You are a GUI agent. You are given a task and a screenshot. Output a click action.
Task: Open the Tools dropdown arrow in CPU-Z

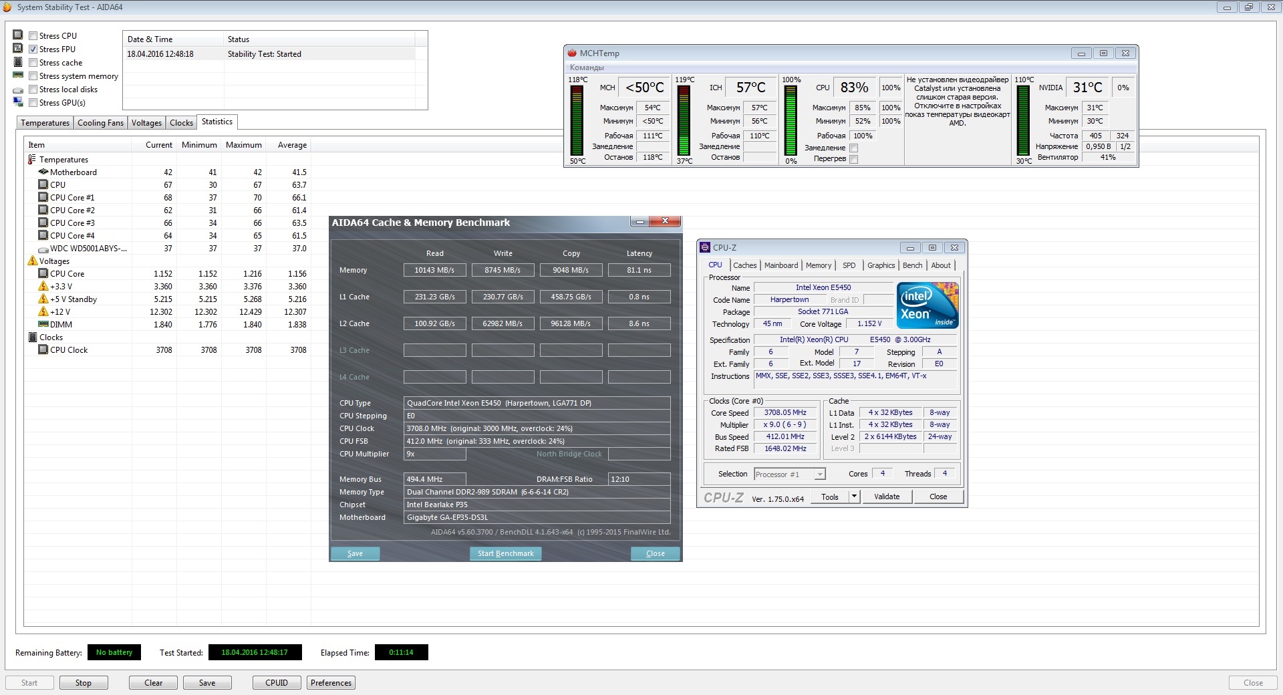[854, 497]
